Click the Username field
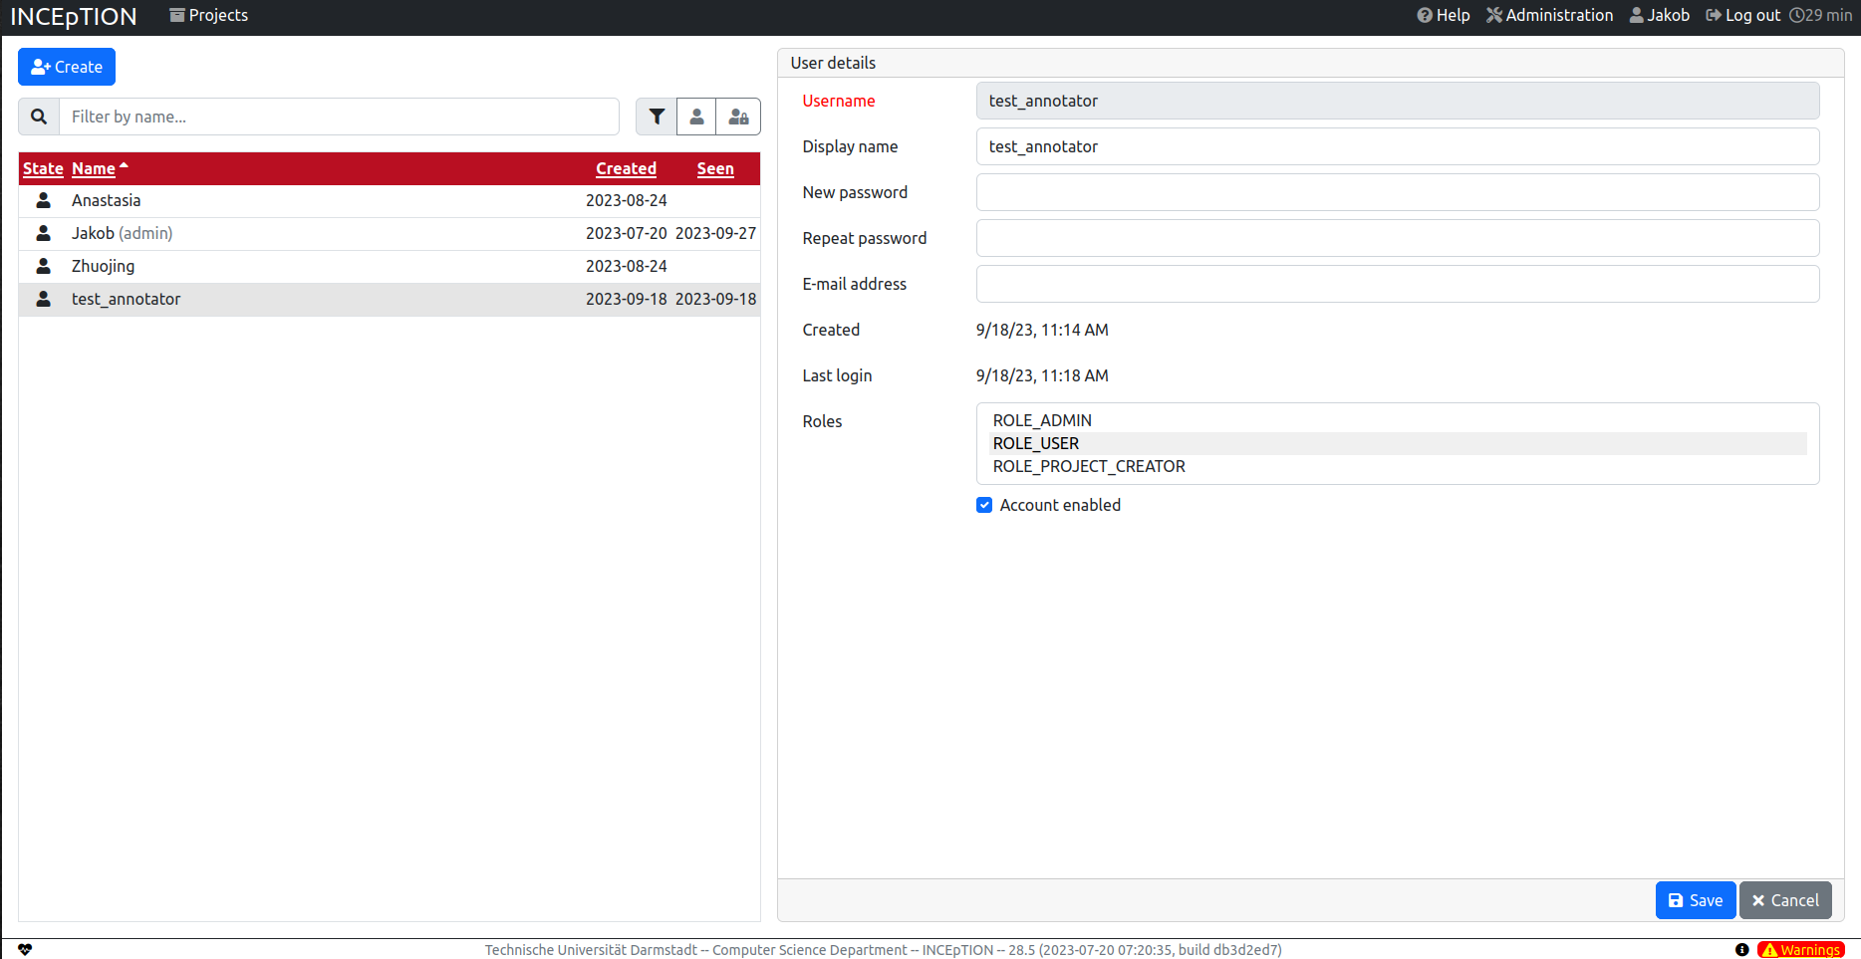Image resolution: width=1861 pixels, height=959 pixels. tap(1398, 101)
